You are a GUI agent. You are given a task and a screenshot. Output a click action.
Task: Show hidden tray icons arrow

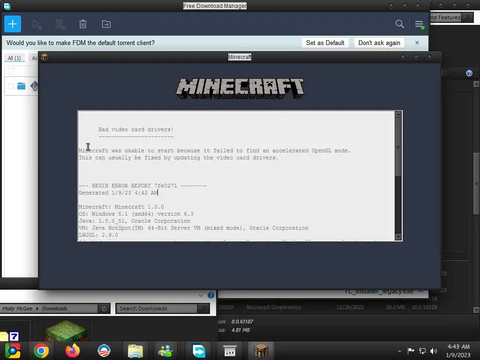399,351
